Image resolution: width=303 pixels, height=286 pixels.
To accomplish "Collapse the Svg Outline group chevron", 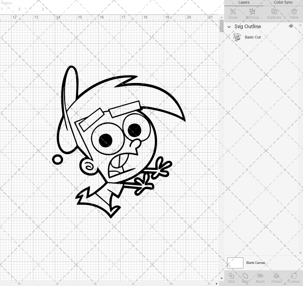I will pos(229,27).
